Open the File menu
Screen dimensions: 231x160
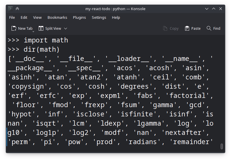click(x=12, y=18)
